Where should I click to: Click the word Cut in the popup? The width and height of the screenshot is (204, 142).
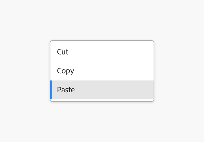pos(63,52)
